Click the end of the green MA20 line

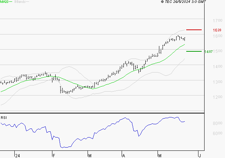184,45
